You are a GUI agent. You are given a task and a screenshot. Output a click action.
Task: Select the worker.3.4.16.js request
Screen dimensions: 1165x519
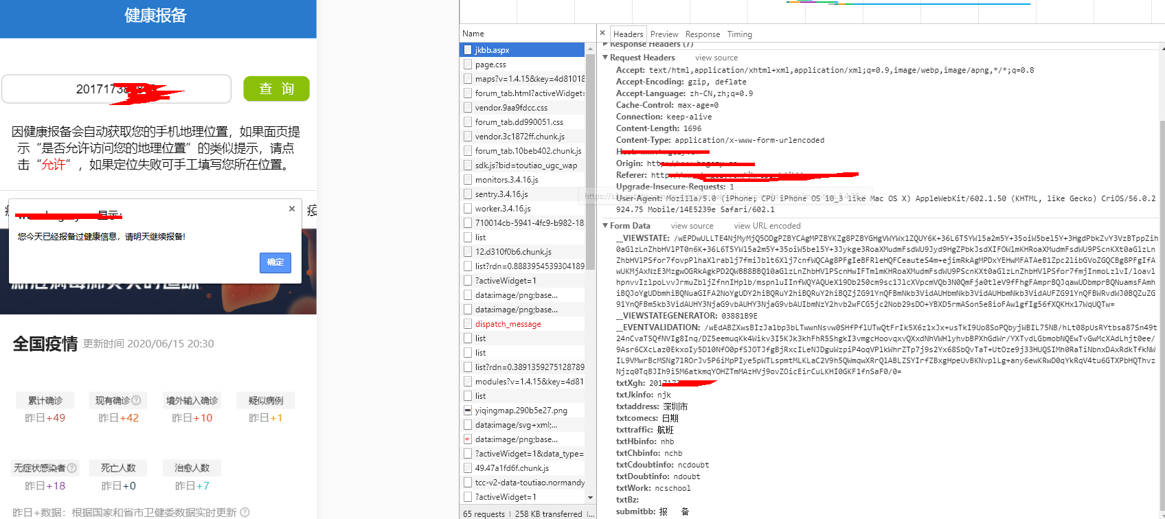522,209
